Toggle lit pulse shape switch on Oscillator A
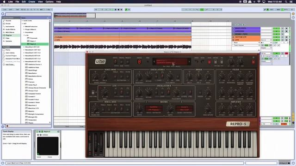Image resolution: width=296 pixels, height=166 pixels. tap(162, 76)
